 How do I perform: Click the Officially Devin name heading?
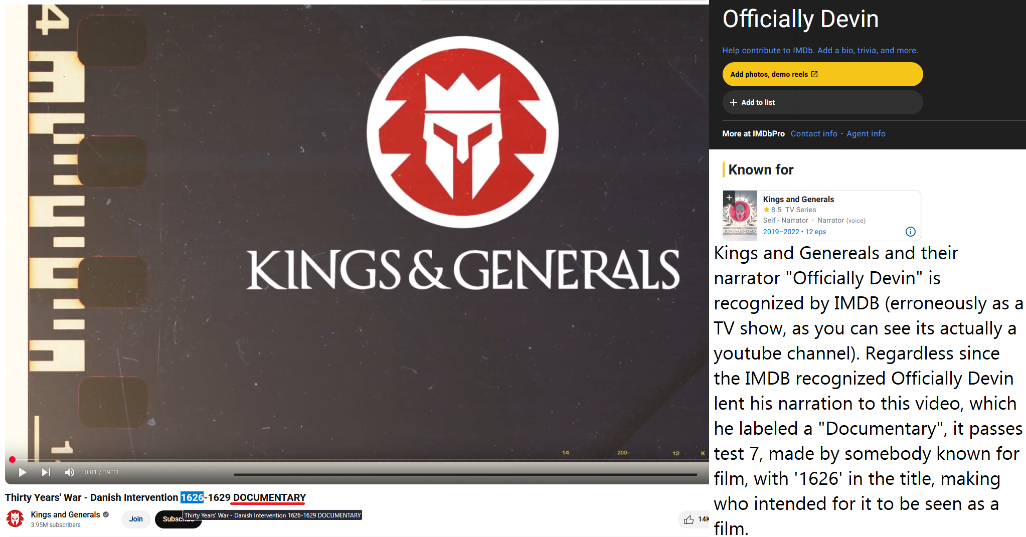pyautogui.click(x=800, y=20)
